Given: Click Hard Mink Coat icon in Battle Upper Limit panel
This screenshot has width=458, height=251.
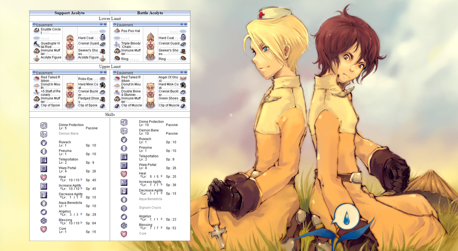Looking at the screenshot, I should point(183,85).
